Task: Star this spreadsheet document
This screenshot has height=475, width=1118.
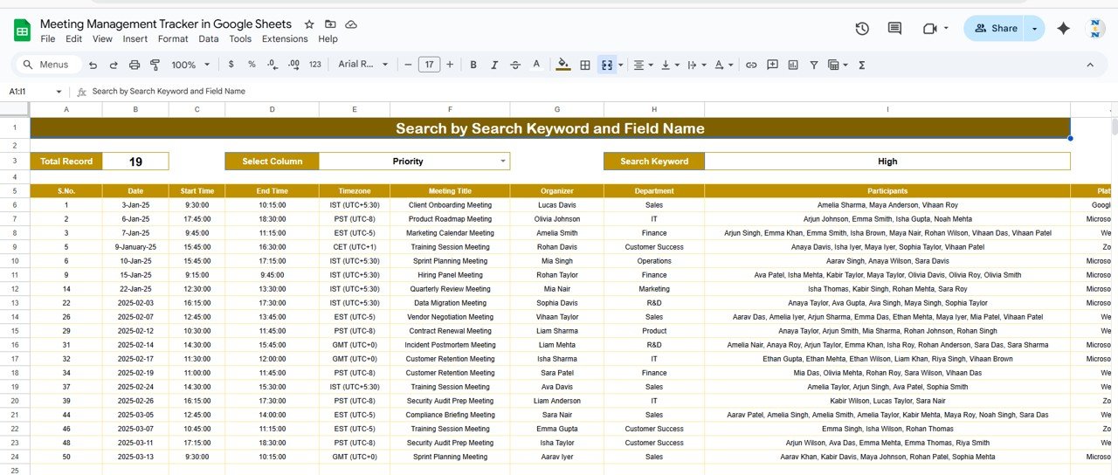Action: tap(309, 24)
